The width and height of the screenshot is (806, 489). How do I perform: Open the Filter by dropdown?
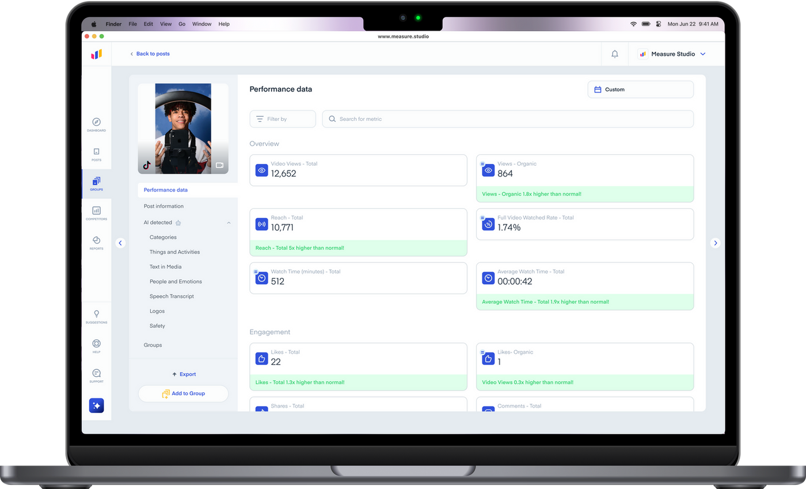pyautogui.click(x=283, y=119)
